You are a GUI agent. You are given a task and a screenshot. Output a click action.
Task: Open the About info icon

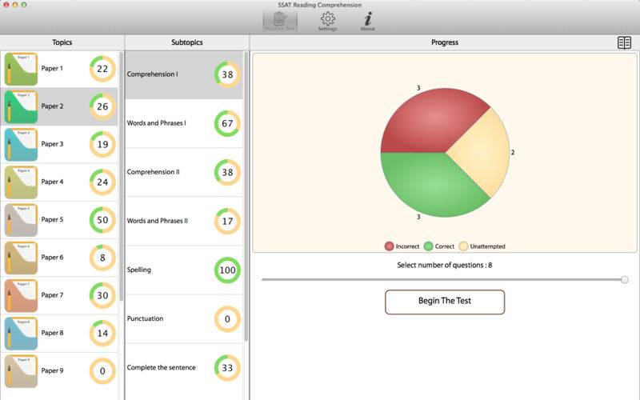[x=368, y=22]
